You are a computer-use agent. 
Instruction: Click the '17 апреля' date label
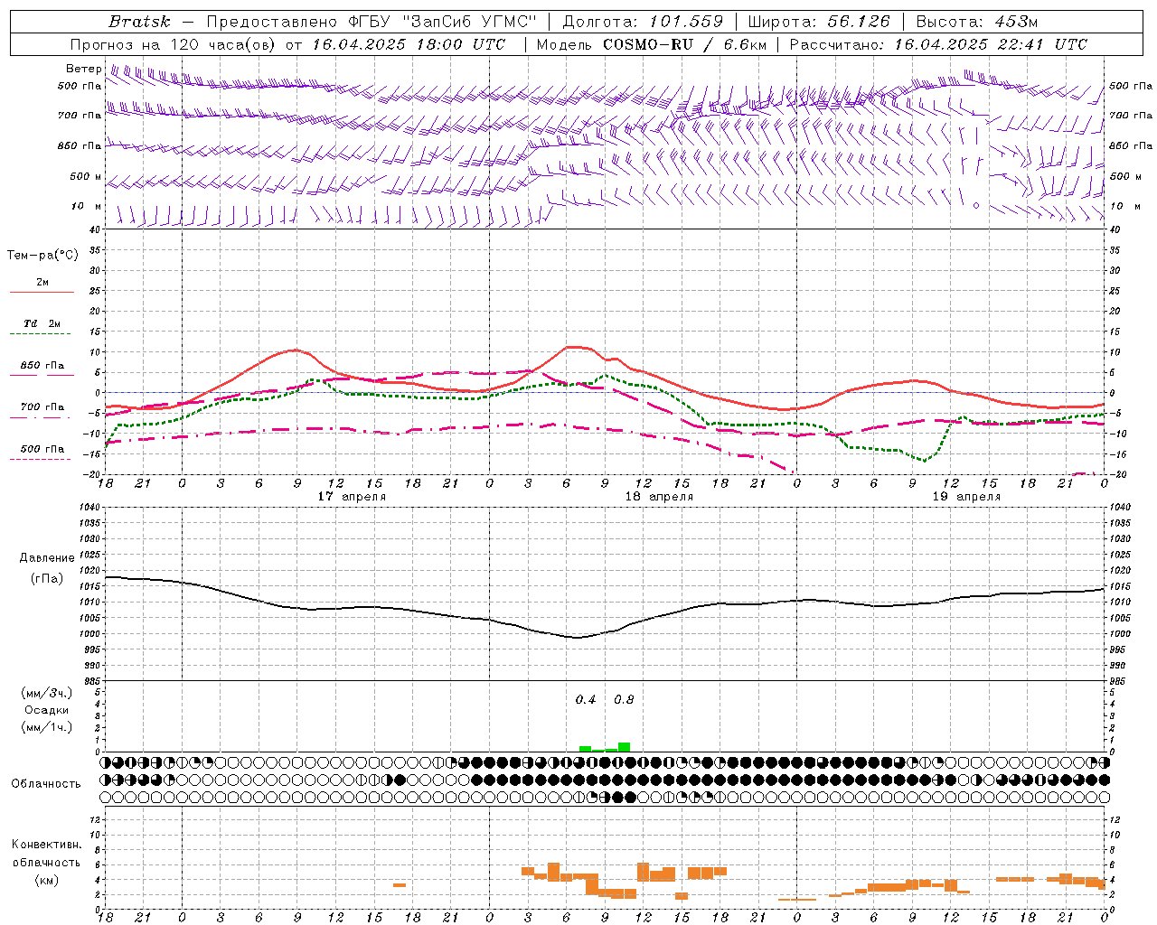pos(352,497)
